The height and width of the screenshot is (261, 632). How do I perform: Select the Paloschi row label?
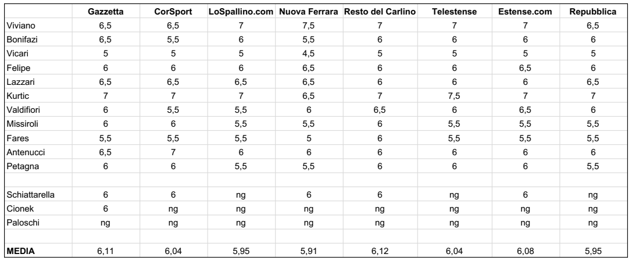click(x=23, y=223)
